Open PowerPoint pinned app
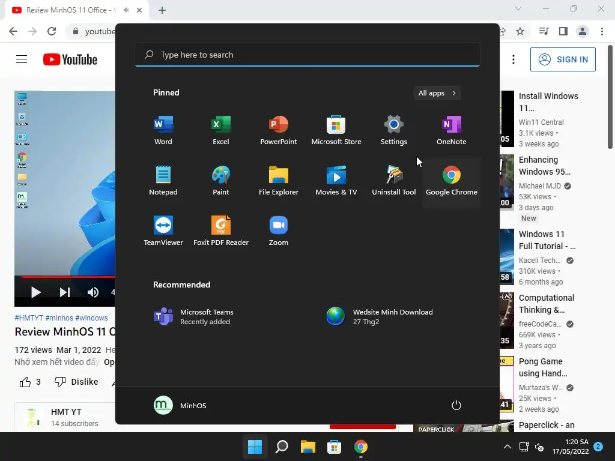The height and width of the screenshot is (461, 615). pos(279,130)
